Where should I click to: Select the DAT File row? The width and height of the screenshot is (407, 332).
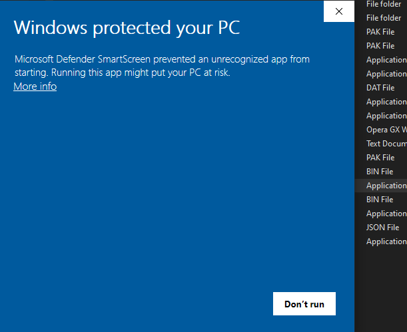pos(380,88)
